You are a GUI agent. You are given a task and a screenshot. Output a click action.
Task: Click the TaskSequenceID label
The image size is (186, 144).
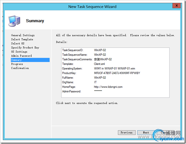click(73, 50)
